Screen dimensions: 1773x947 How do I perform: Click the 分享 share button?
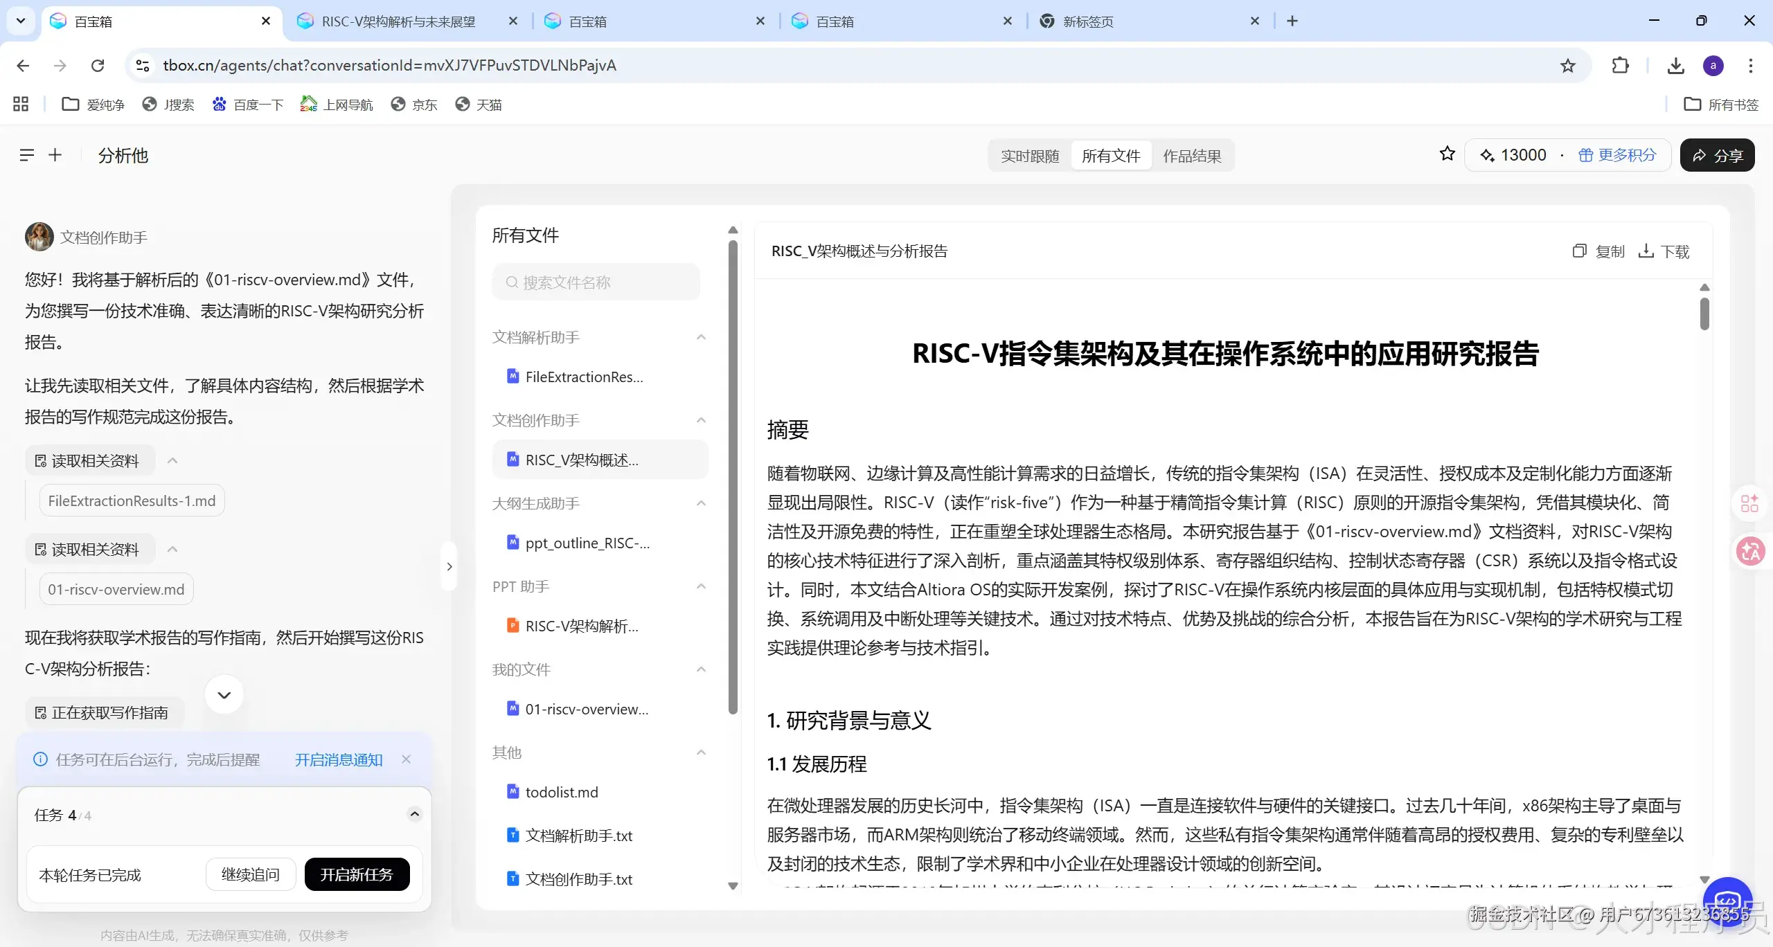[1718, 155]
